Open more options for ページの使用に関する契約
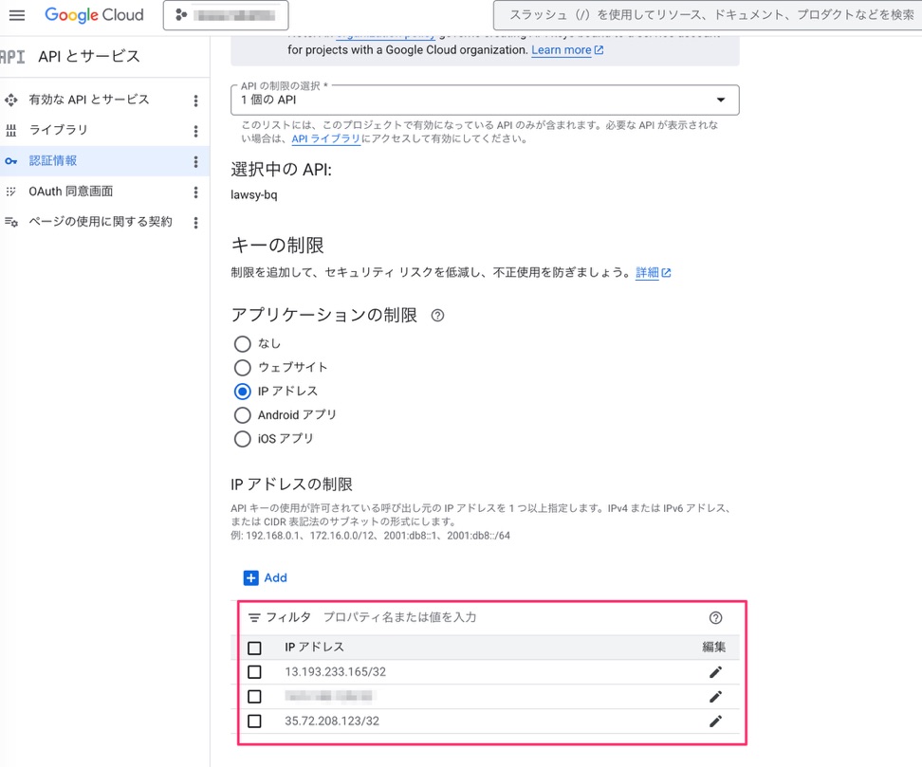The image size is (922, 767). click(x=195, y=222)
